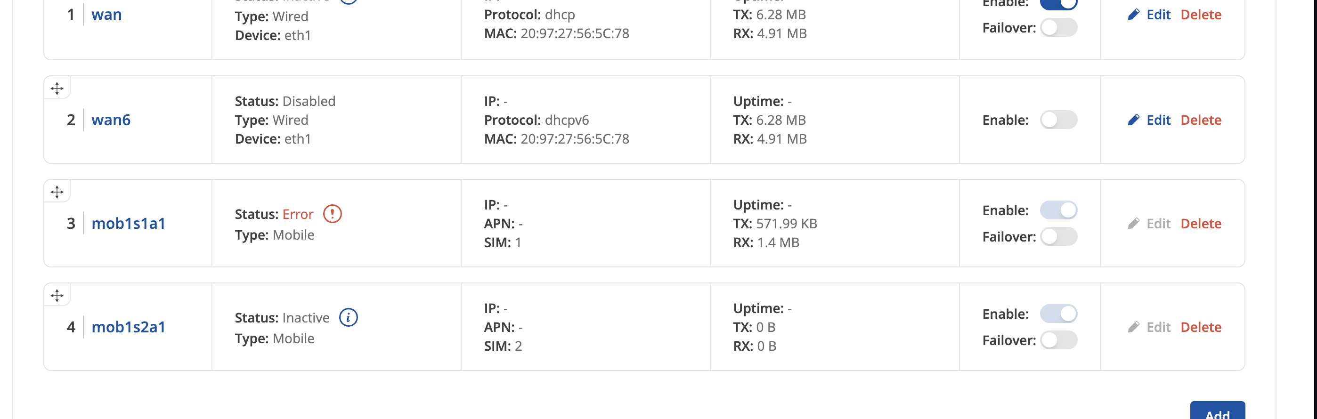Click the pencil edit icon for wan6
This screenshot has height=419, width=1317.
[1133, 120]
